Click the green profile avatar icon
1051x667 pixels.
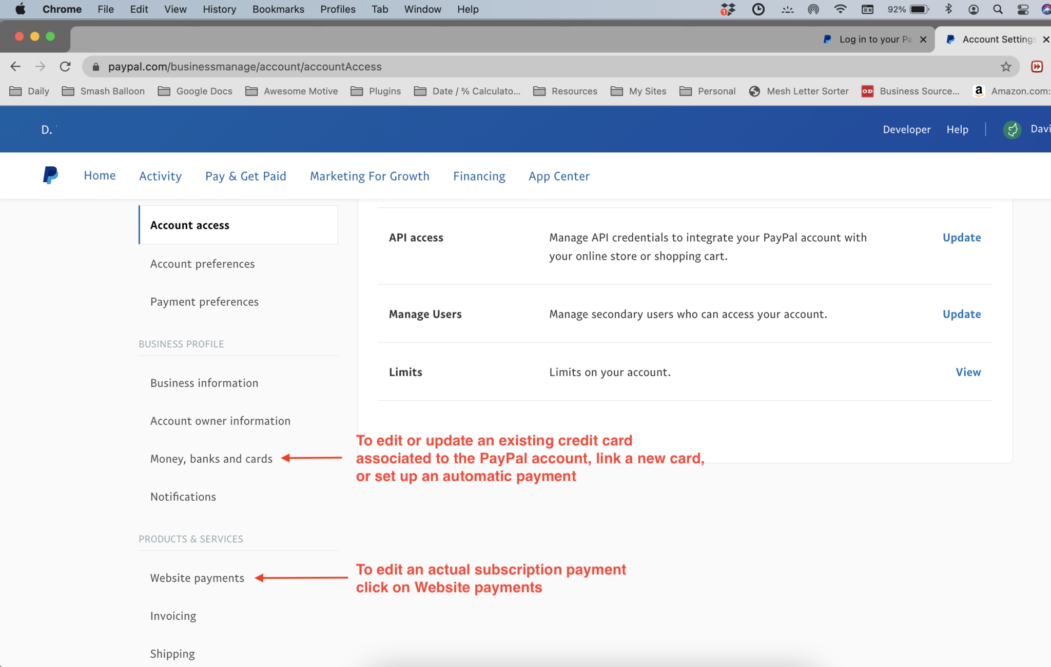pos(1012,130)
